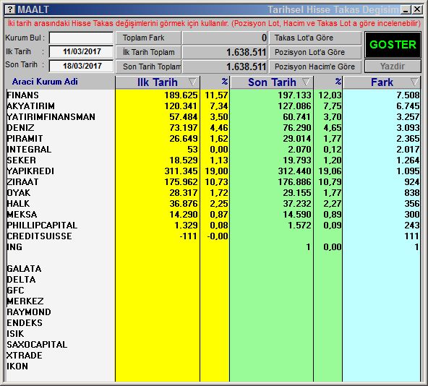The width and height of the screenshot is (428, 386).
Task: Click YAPIKREDI Ilk Tarih value 311.345
Action: click(181, 171)
